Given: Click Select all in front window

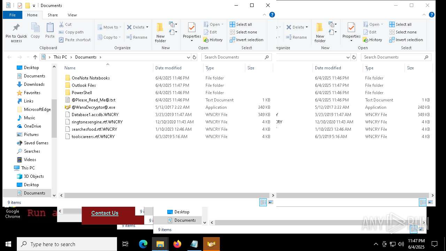Looking at the screenshot, I should tap(241, 24).
